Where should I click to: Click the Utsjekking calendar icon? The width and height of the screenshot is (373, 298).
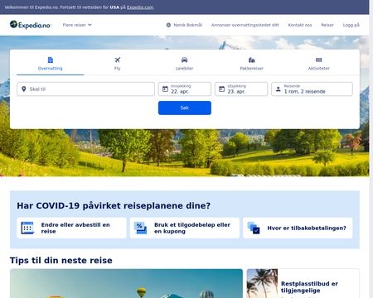tap(221, 89)
